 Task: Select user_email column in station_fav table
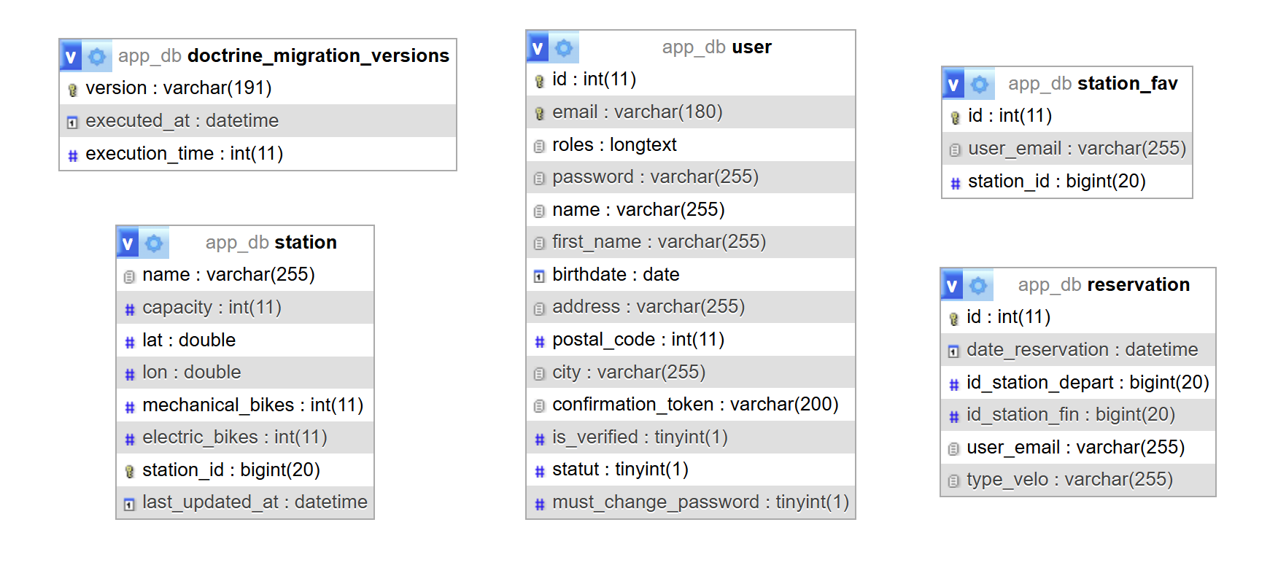tap(1076, 149)
